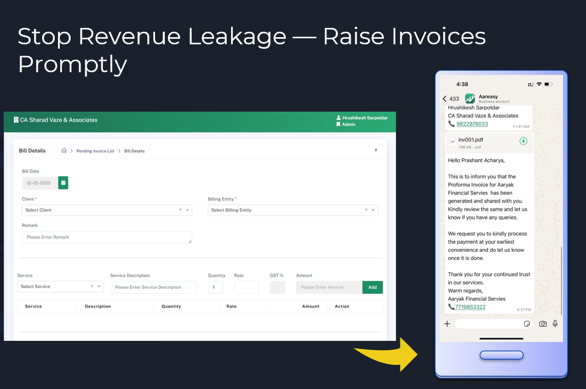Open the Aareasy business profile picture
Screen dimensions: 586x389
[470, 98]
